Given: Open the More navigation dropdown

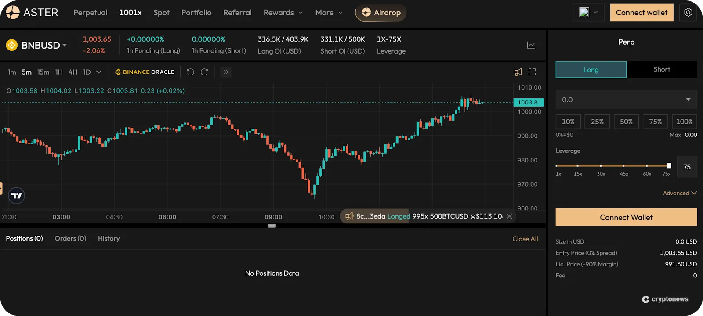Looking at the screenshot, I should click(x=328, y=13).
